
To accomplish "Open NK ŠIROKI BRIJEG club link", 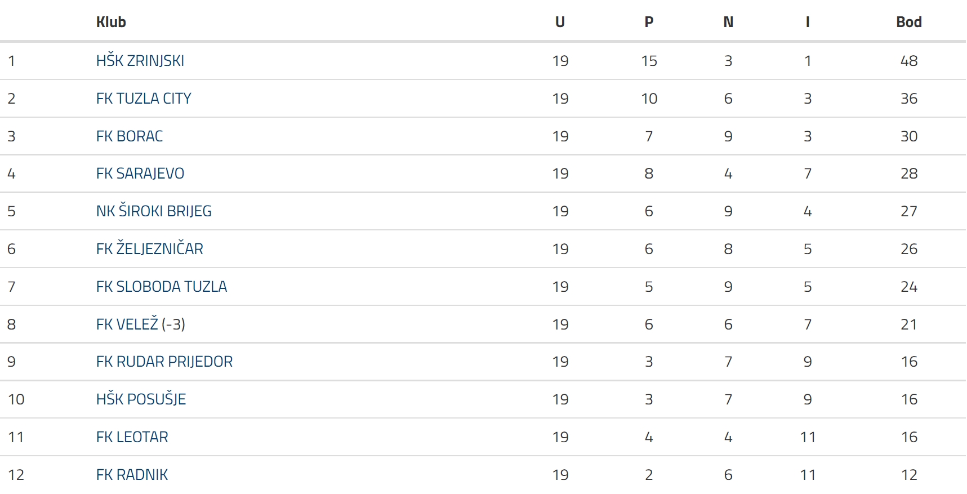I will [x=154, y=211].
